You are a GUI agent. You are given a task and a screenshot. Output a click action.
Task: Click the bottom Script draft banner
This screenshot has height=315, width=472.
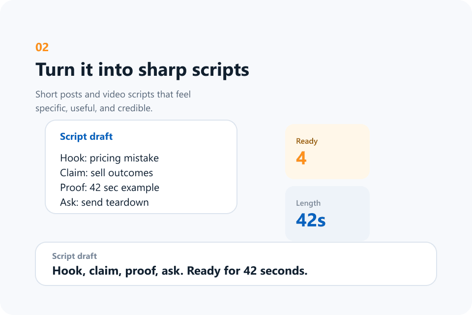[236, 264]
